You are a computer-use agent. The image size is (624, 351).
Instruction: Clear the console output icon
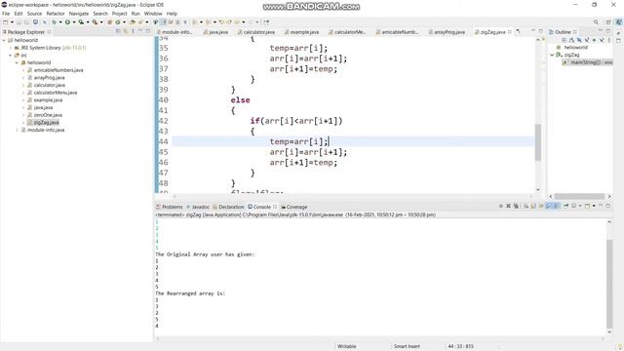click(526, 206)
